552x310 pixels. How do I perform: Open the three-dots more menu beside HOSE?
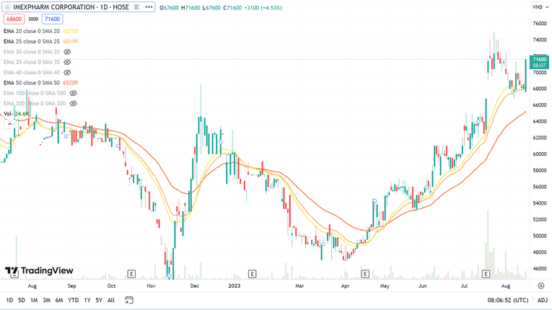tap(149, 7)
